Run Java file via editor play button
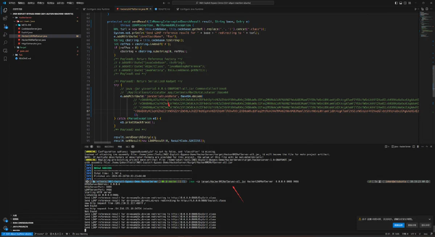The height and width of the screenshot is (237, 435). tap(416, 9)
